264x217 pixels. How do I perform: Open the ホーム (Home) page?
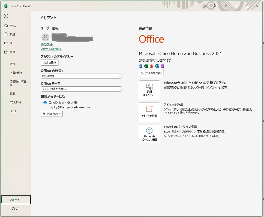click(x=13, y=26)
